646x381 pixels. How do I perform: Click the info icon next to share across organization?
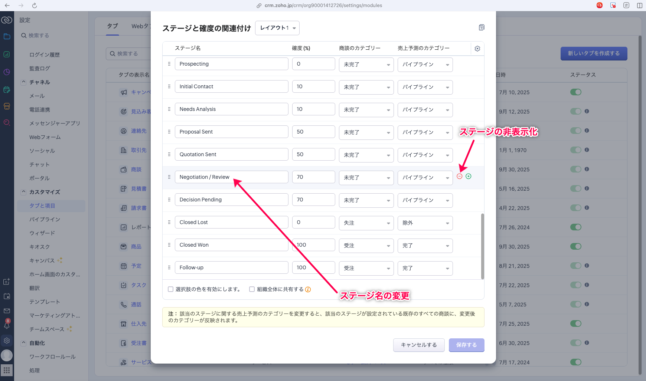308,289
